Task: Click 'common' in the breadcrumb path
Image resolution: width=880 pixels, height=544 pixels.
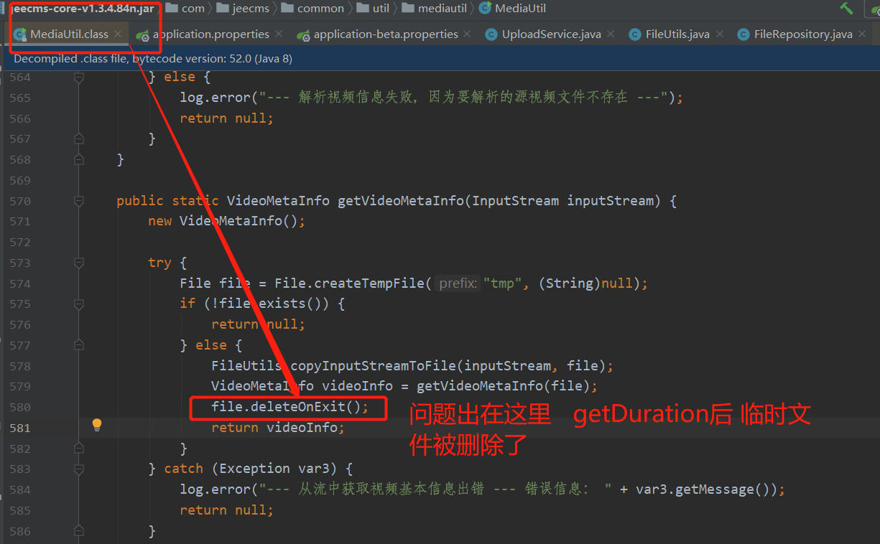Action: tap(320, 9)
